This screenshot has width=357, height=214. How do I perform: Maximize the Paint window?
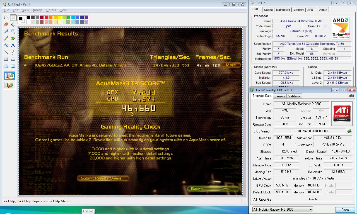pyautogui.click(x=234, y=4)
